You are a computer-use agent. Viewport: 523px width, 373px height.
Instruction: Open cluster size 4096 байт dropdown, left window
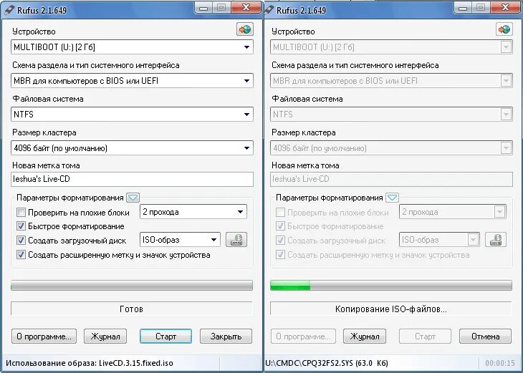(x=132, y=147)
